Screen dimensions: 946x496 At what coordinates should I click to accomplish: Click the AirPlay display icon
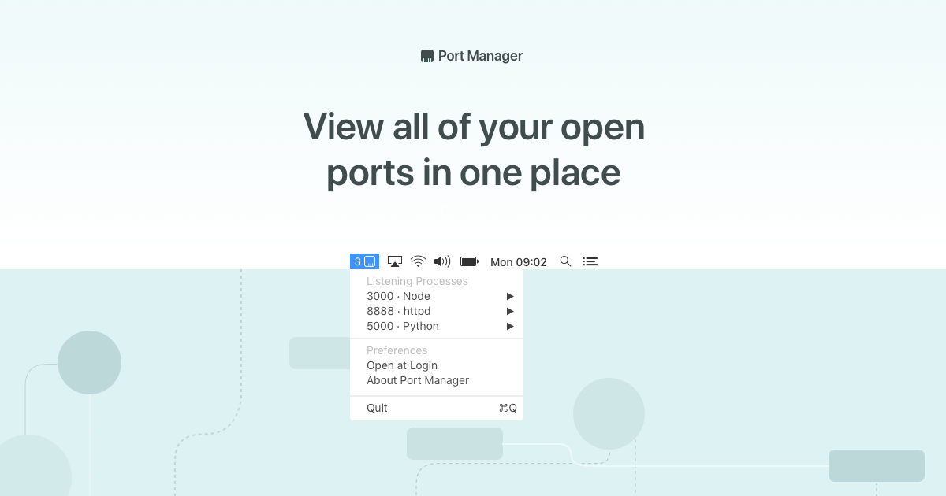396,261
